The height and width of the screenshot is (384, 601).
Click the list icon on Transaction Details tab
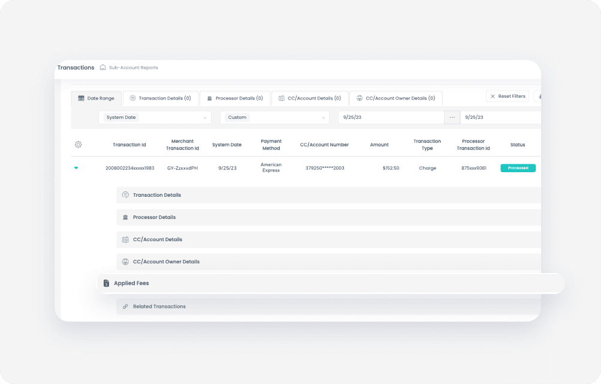click(x=132, y=98)
